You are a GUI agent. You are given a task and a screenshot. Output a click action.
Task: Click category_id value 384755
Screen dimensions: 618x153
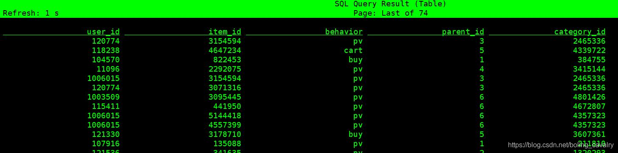click(x=592, y=60)
